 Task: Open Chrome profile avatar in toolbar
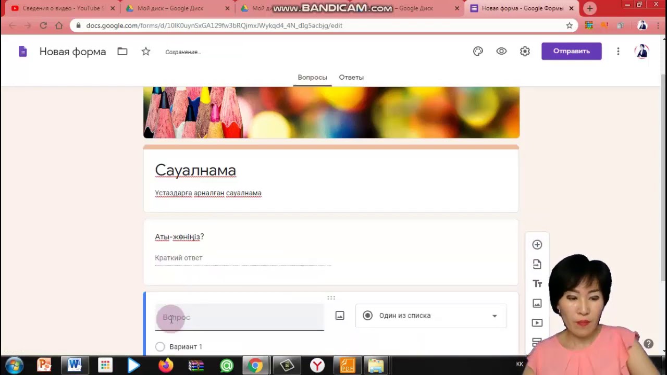pos(642,25)
